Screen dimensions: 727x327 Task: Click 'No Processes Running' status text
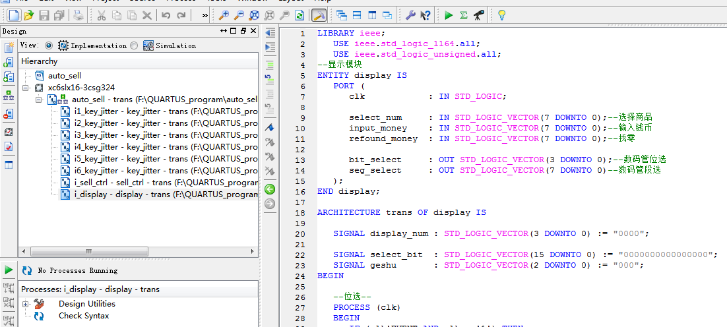point(78,270)
